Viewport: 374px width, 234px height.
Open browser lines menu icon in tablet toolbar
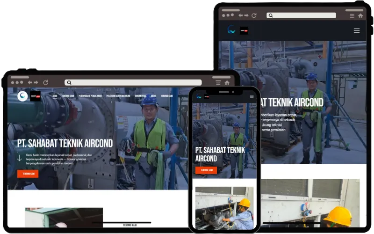click(x=352, y=16)
